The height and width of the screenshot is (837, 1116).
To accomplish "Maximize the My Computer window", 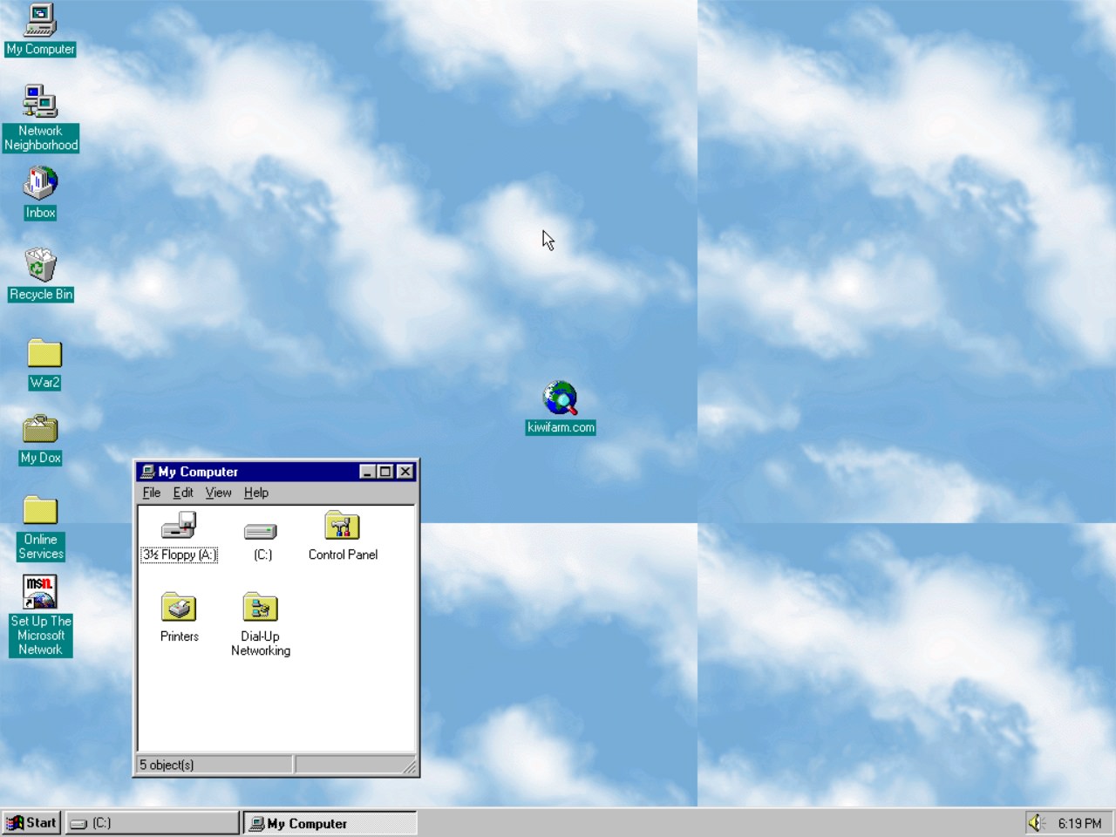I will [x=384, y=472].
